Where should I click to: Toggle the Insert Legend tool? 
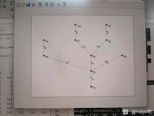[x=52, y=4]
